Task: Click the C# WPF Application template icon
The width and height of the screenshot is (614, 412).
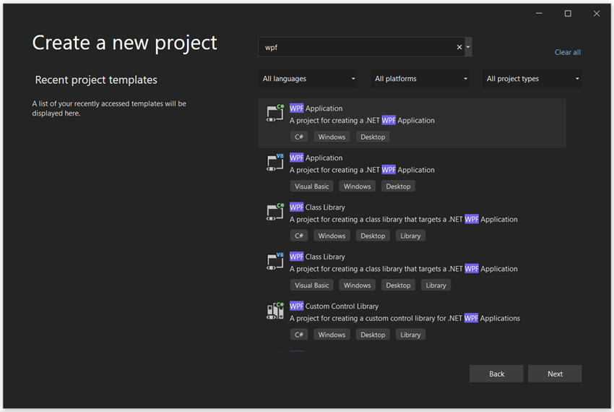Action: coord(275,113)
